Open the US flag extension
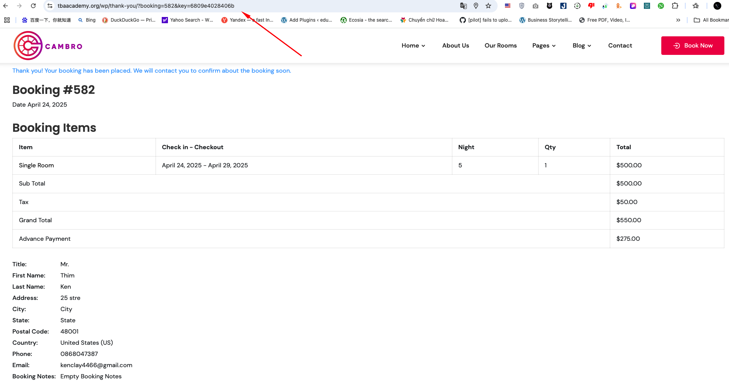The height and width of the screenshot is (383, 729). [x=508, y=6]
